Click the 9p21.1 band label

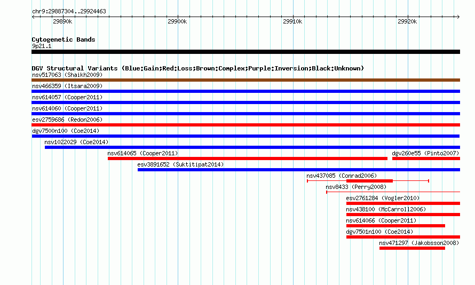point(42,46)
